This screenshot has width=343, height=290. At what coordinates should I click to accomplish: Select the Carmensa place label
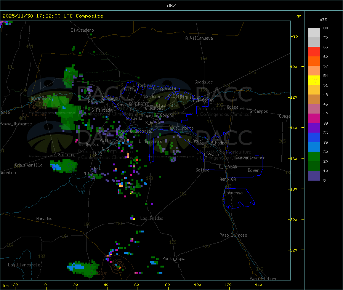pos(233,193)
